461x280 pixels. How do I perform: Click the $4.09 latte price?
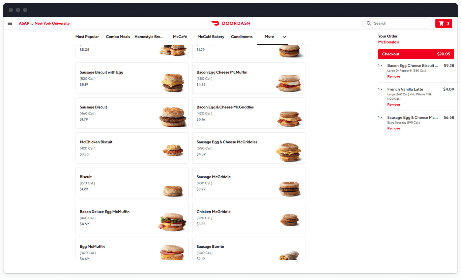[x=449, y=89]
